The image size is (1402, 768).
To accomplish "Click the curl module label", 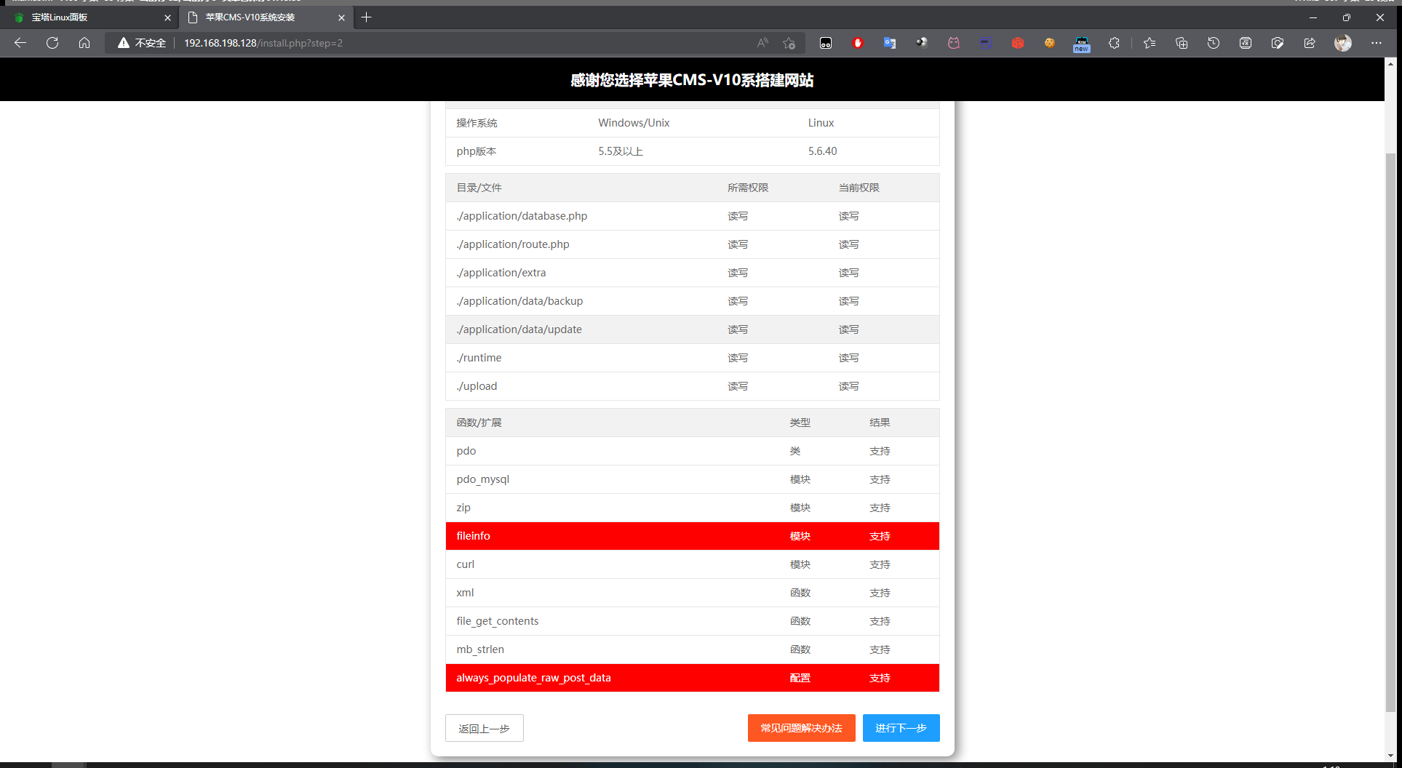I will 465,564.
